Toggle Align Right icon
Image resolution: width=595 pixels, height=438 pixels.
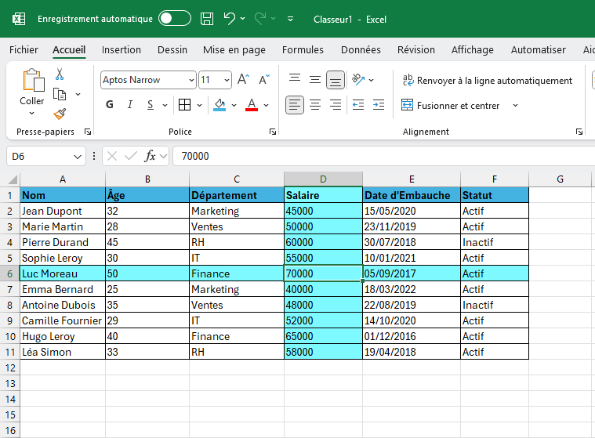tap(336, 105)
